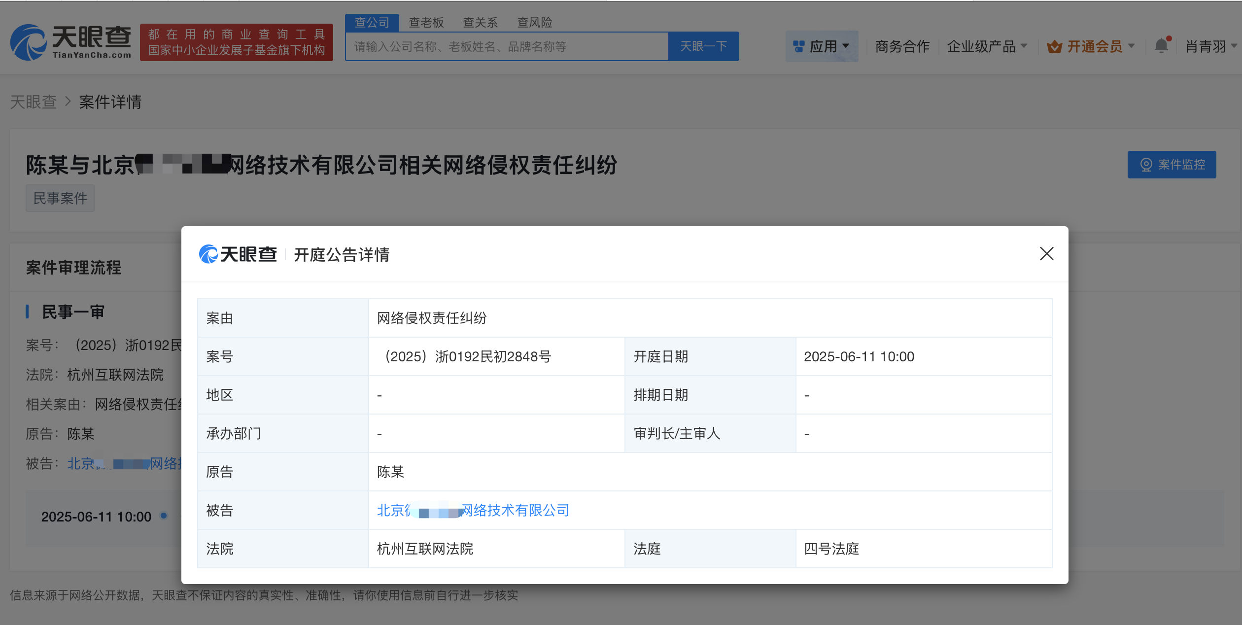The height and width of the screenshot is (625, 1242).
Task: Click the 天眼查 logo in the dialog title
Action: [x=238, y=254]
